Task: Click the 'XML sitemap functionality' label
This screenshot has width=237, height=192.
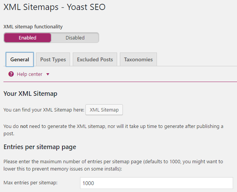Action: click(33, 26)
